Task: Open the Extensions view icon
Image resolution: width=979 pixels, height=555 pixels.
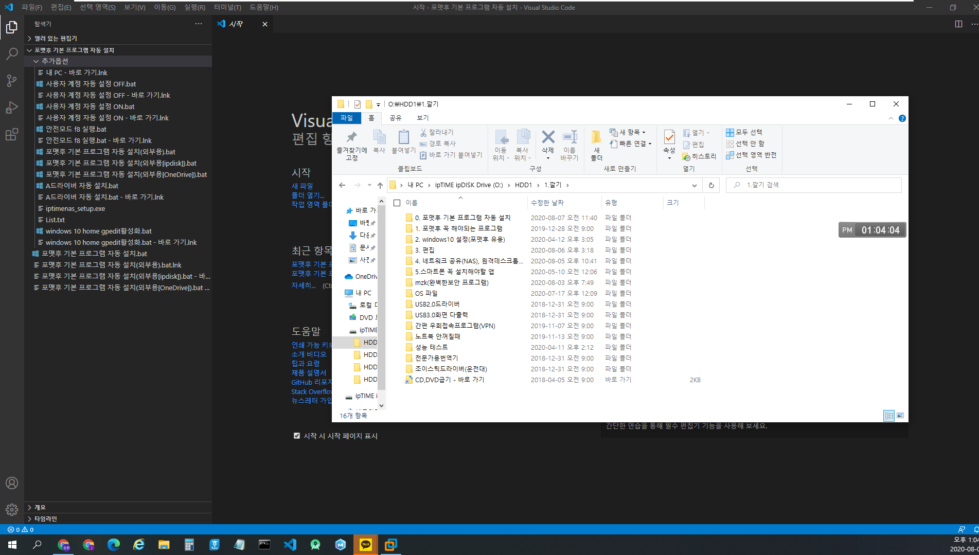Action: (12, 134)
